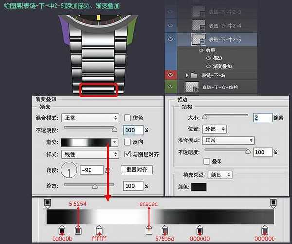Screen dimensions: 292x244
Task: Toggle visibility of 描边 effect
Action: tap(209, 58)
